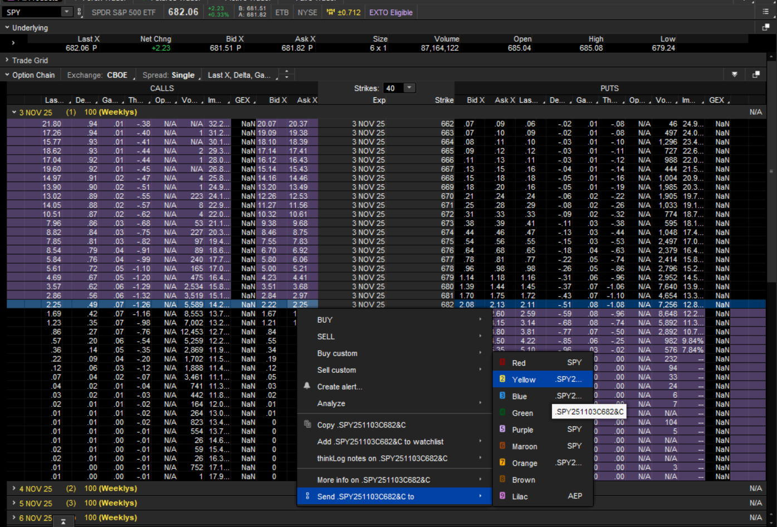Image resolution: width=777 pixels, height=527 pixels.
Task: Collapse the Underlying section
Action: tap(7, 27)
